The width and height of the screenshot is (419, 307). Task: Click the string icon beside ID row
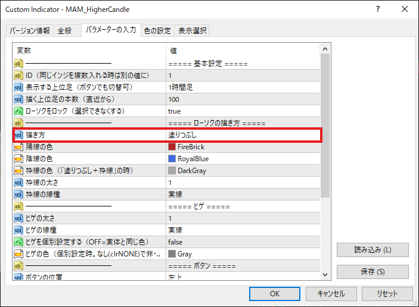[18, 76]
